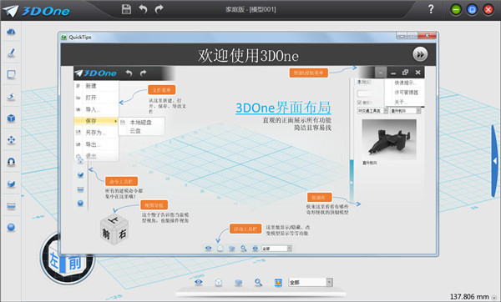Expand the side resource panel arrow
Image resolution: width=501 pixels, height=302 pixels.
(494, 161)
